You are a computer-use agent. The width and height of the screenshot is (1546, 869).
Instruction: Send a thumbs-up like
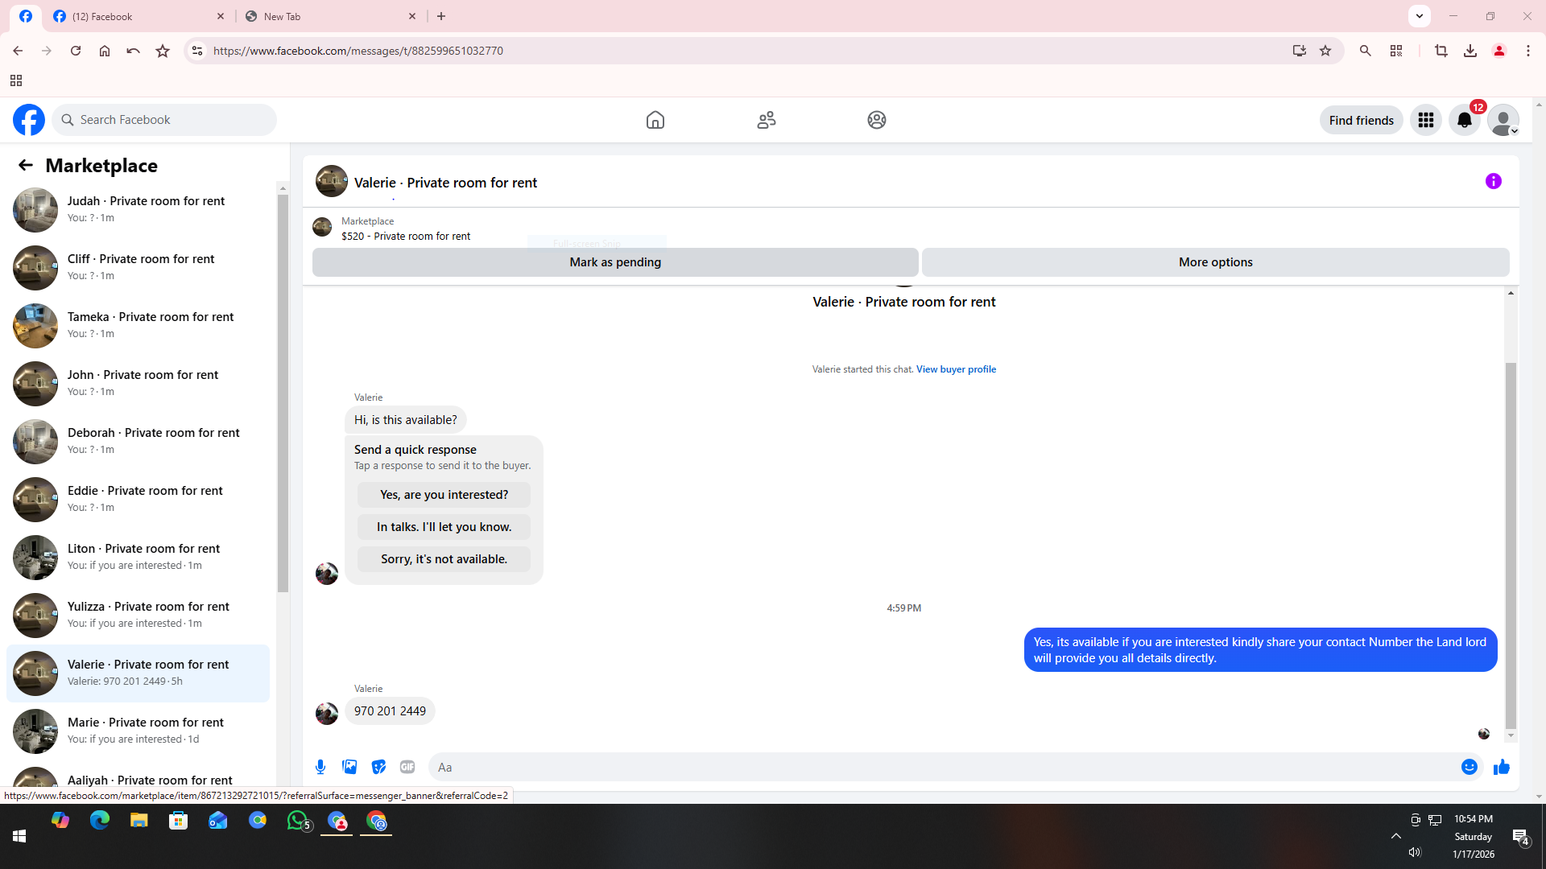[x=1501, y=767]
